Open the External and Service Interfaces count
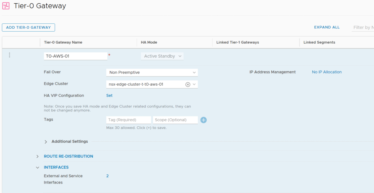The height and width of the screenshot is (193, 374). [107, 176]
